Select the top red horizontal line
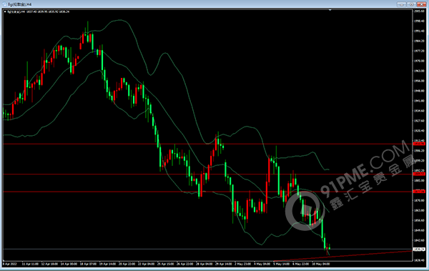 click(x=207, y=144)
